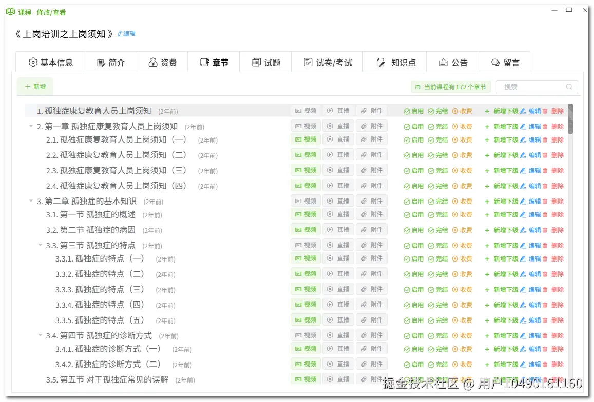Viewport: 594px width, 402px height.
Task: 折叠「第三节 孤独症的特点」节点
Action: [40, 245]
